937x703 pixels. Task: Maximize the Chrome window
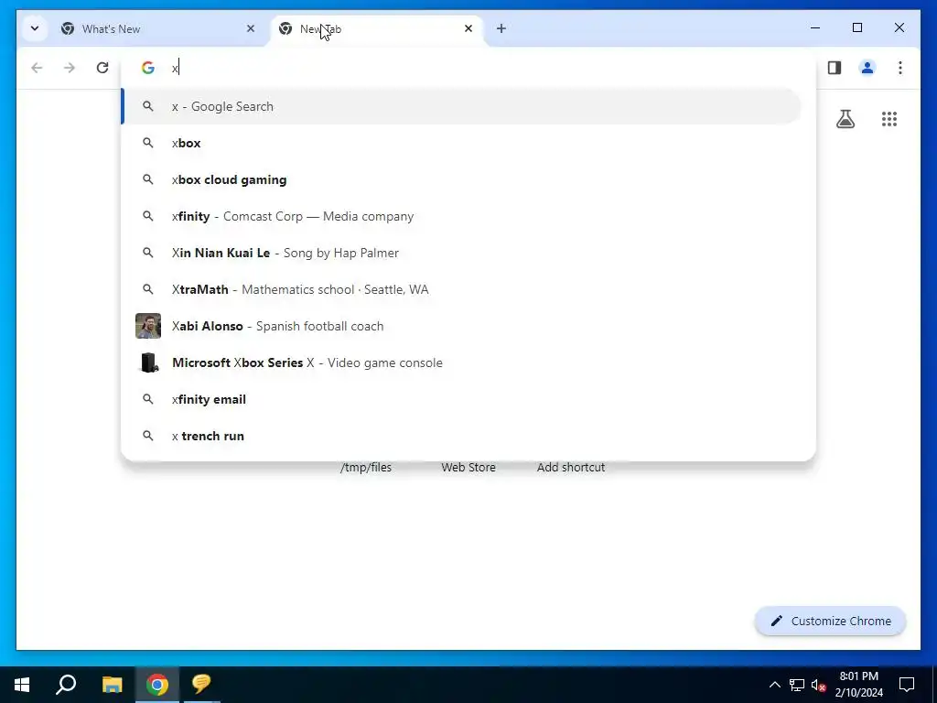coord(856,28)
